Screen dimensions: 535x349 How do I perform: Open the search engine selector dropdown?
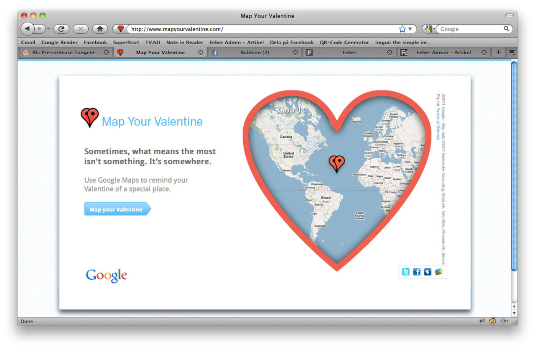[433, 29]
